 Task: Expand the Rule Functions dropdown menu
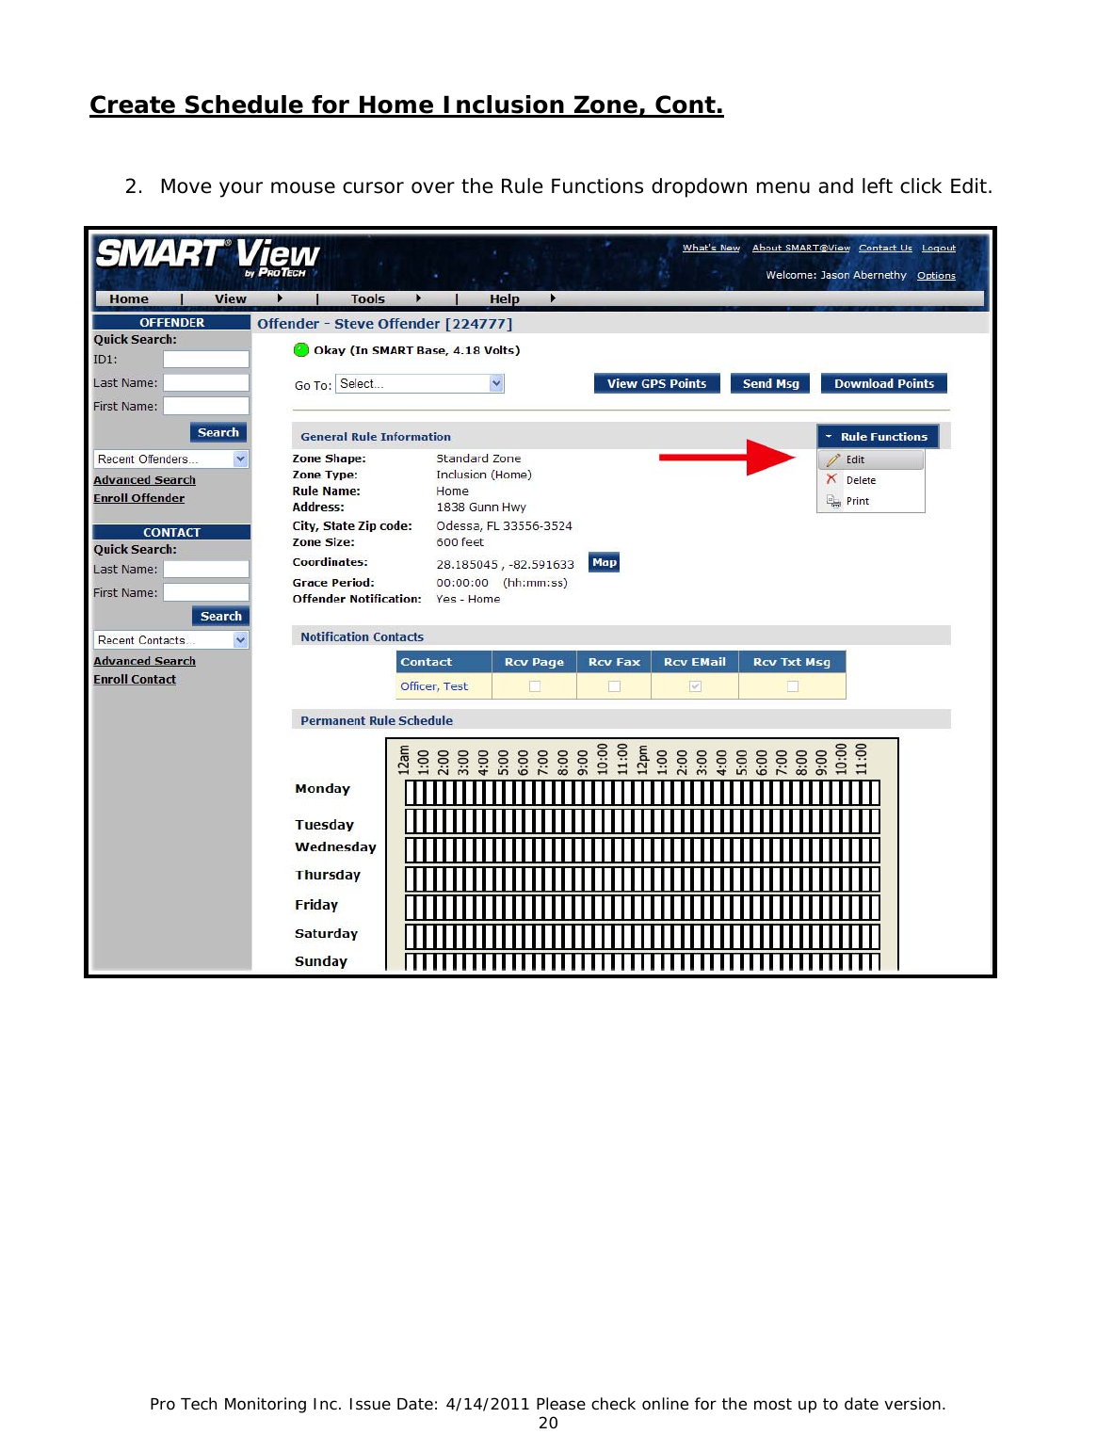(x=878, y=437)
